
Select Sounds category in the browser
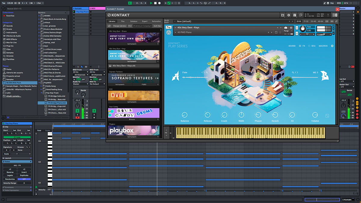point(9,26)
